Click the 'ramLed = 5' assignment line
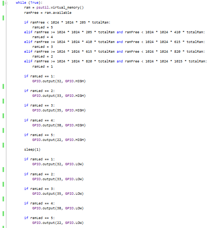 pyautogui.click(x=43, y=27)
